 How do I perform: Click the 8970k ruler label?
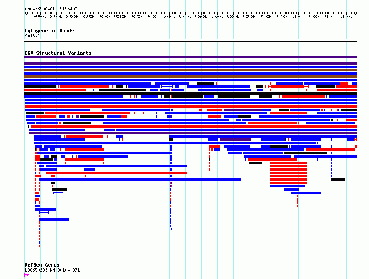(56, 17)
